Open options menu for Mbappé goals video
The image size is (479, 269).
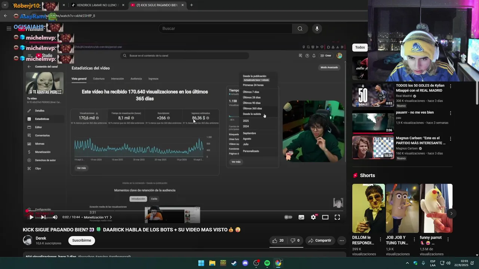451,86
